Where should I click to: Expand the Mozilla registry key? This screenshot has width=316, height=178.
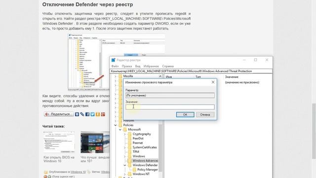116,76
